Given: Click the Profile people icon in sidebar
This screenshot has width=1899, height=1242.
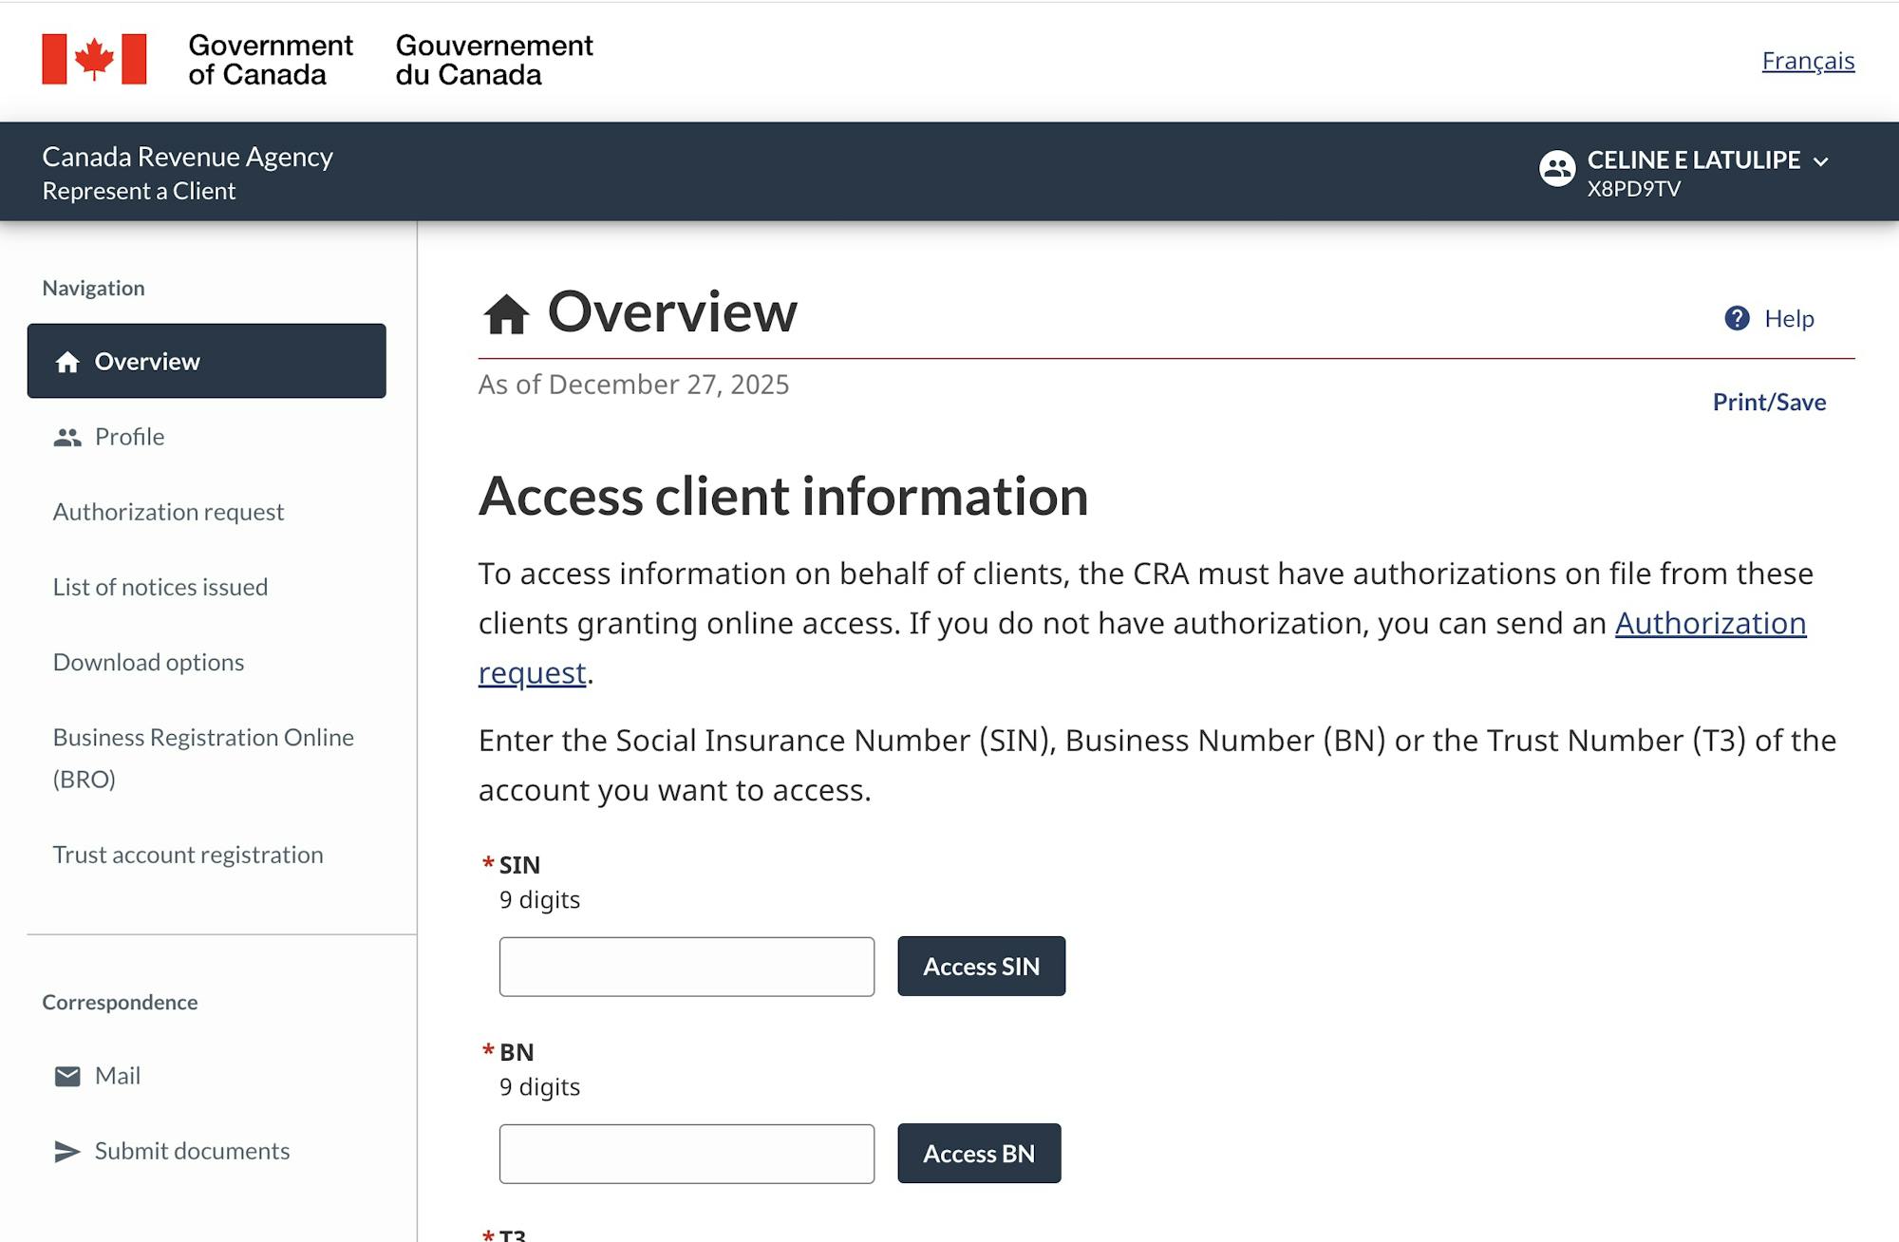Looking at the screenshot, I should click(x=66, y=437).
